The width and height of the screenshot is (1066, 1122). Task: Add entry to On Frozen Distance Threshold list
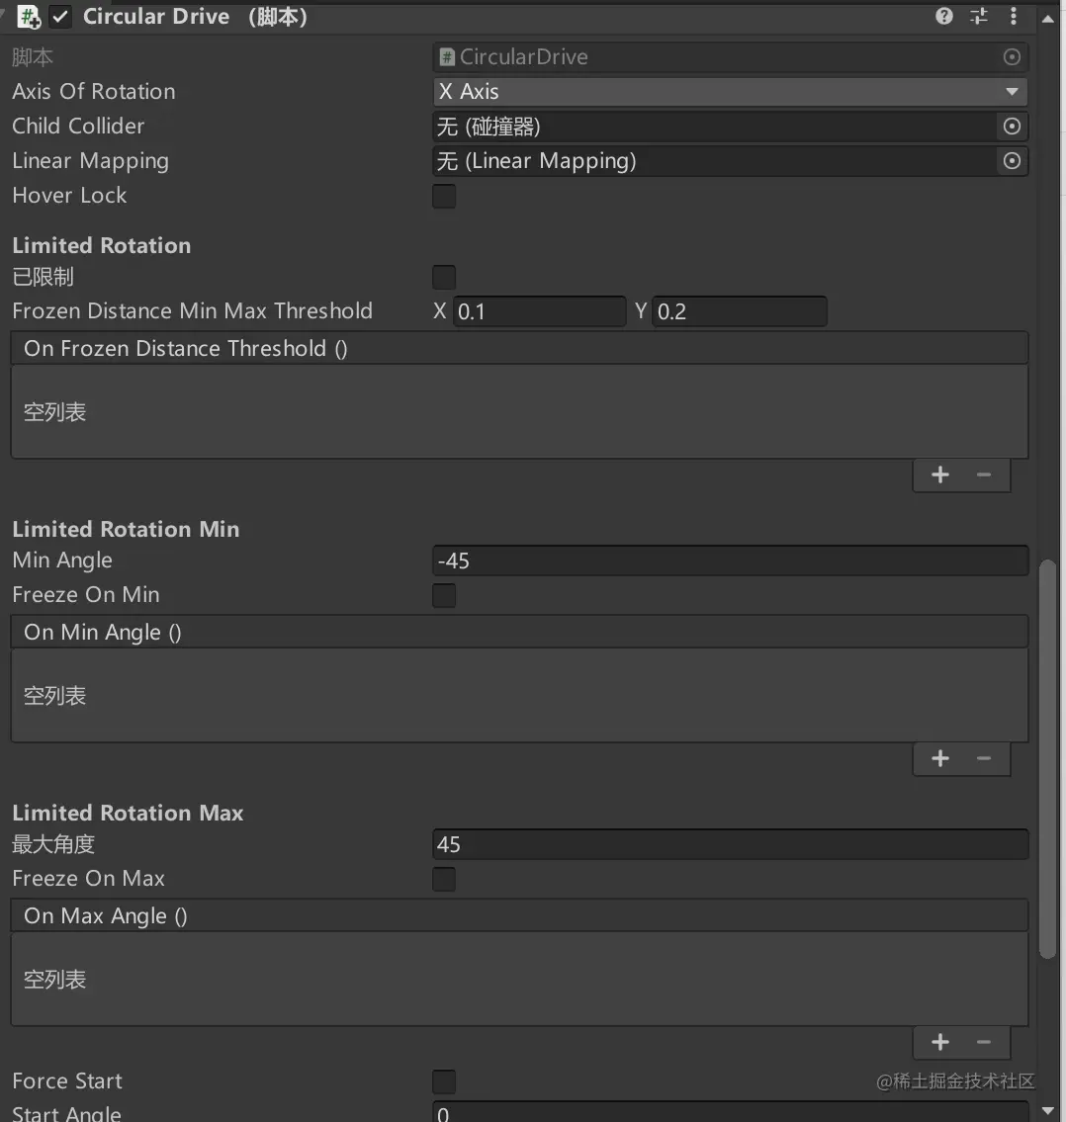click(939, 475)
